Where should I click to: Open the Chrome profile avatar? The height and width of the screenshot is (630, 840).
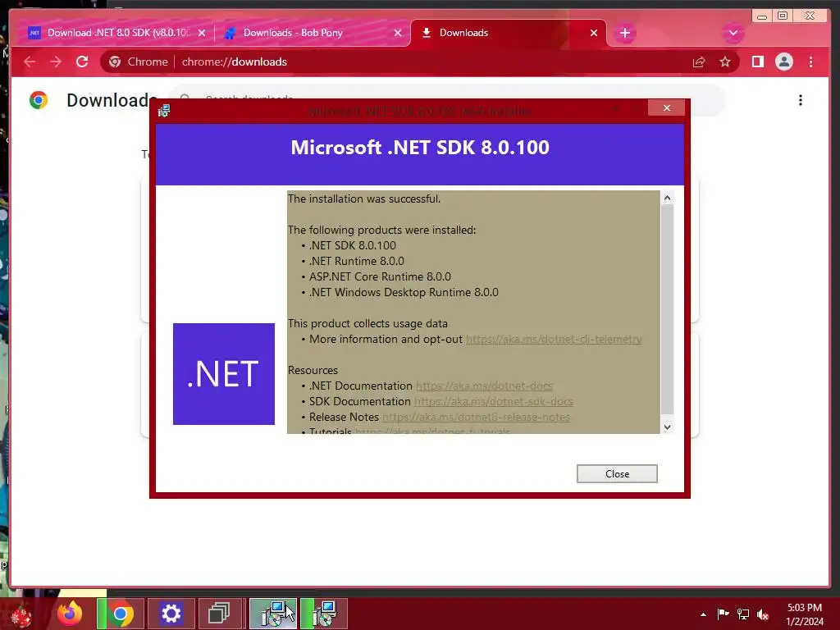(783, 62)
